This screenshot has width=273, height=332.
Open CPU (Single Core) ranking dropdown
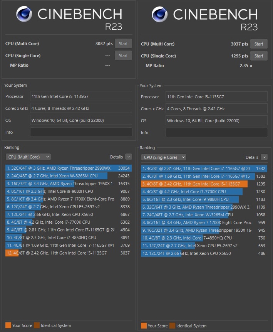click(x=164, y=157)
